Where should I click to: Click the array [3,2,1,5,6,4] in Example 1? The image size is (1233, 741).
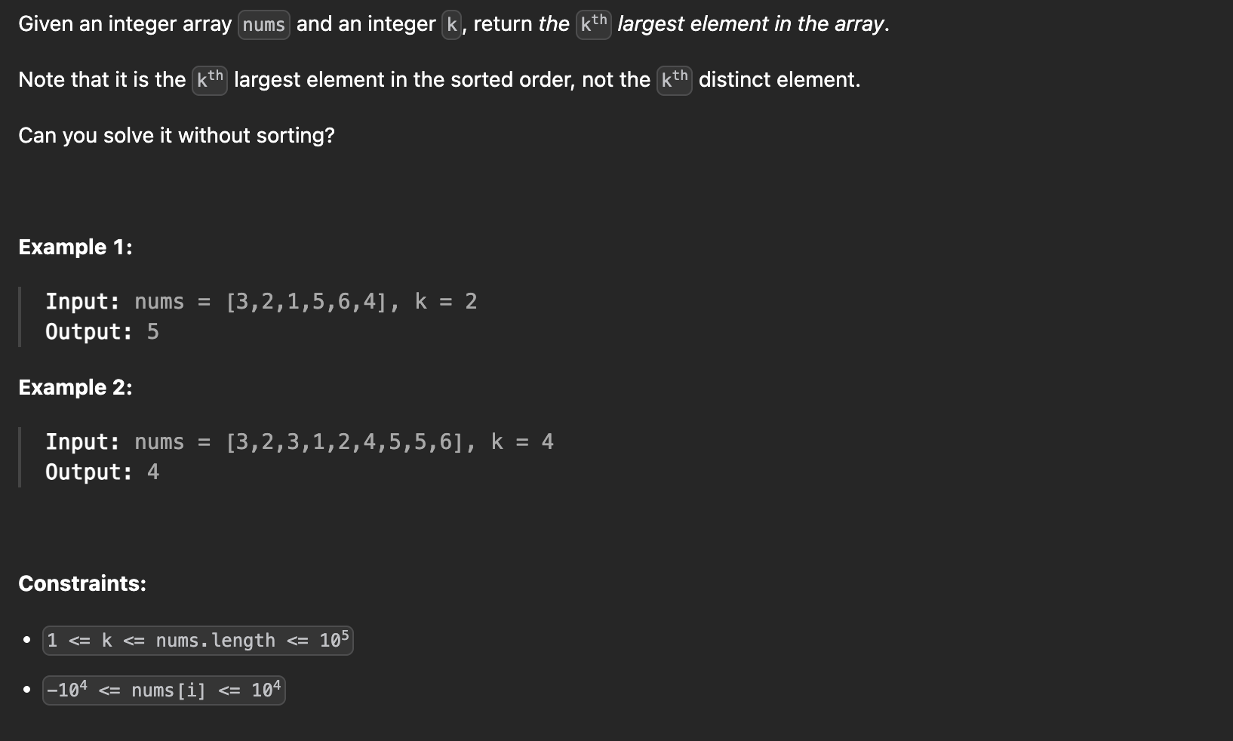coord(306,302)
